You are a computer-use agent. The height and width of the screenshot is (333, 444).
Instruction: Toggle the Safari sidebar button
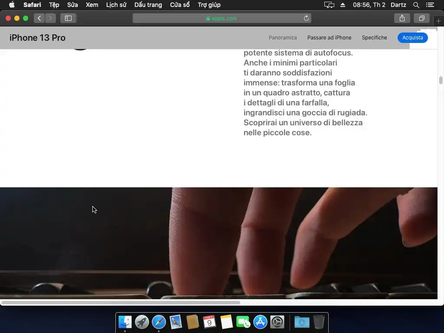(x=68, y=18)
